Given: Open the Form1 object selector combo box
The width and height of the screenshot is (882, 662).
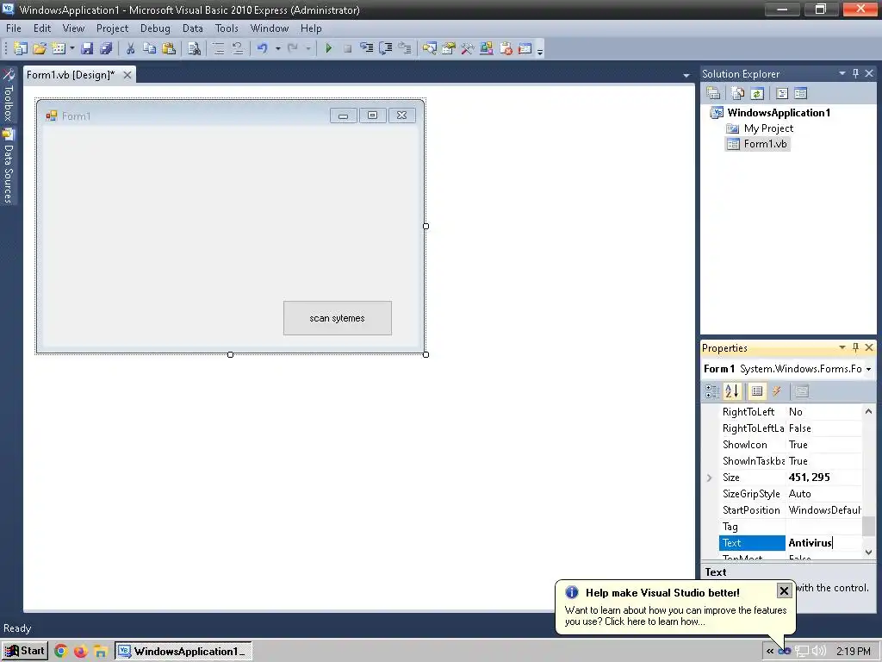Looking at the screenshot, I should tap(787, 369).
